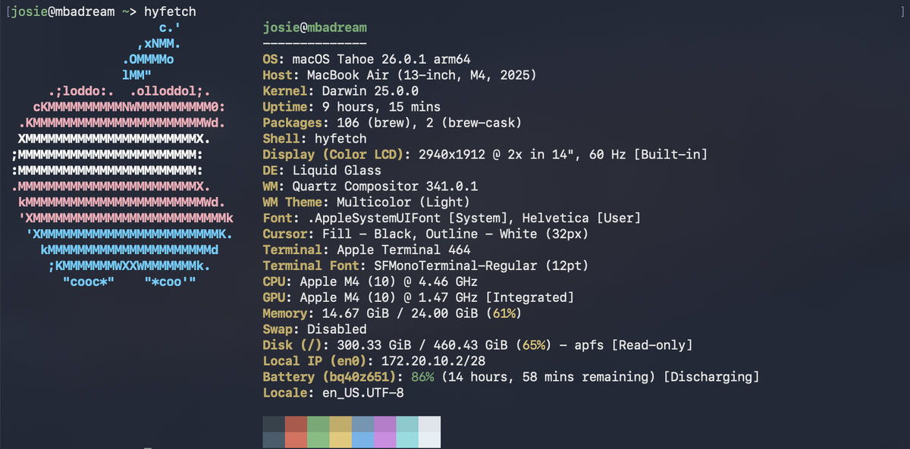This screenshot has height=449, width=910.
Task: Click the bright sky-blue color block
Action: [362, 440]
